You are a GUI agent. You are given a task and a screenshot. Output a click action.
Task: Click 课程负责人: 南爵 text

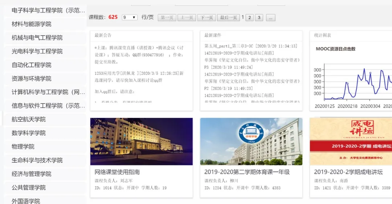click(331, 180)
